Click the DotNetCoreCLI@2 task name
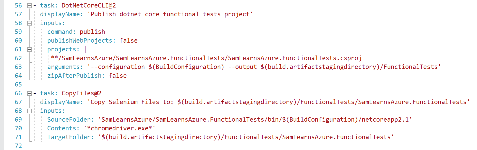 89,5
